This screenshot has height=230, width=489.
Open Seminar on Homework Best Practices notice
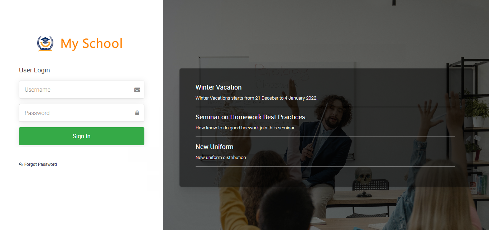(x=251, y=117)
